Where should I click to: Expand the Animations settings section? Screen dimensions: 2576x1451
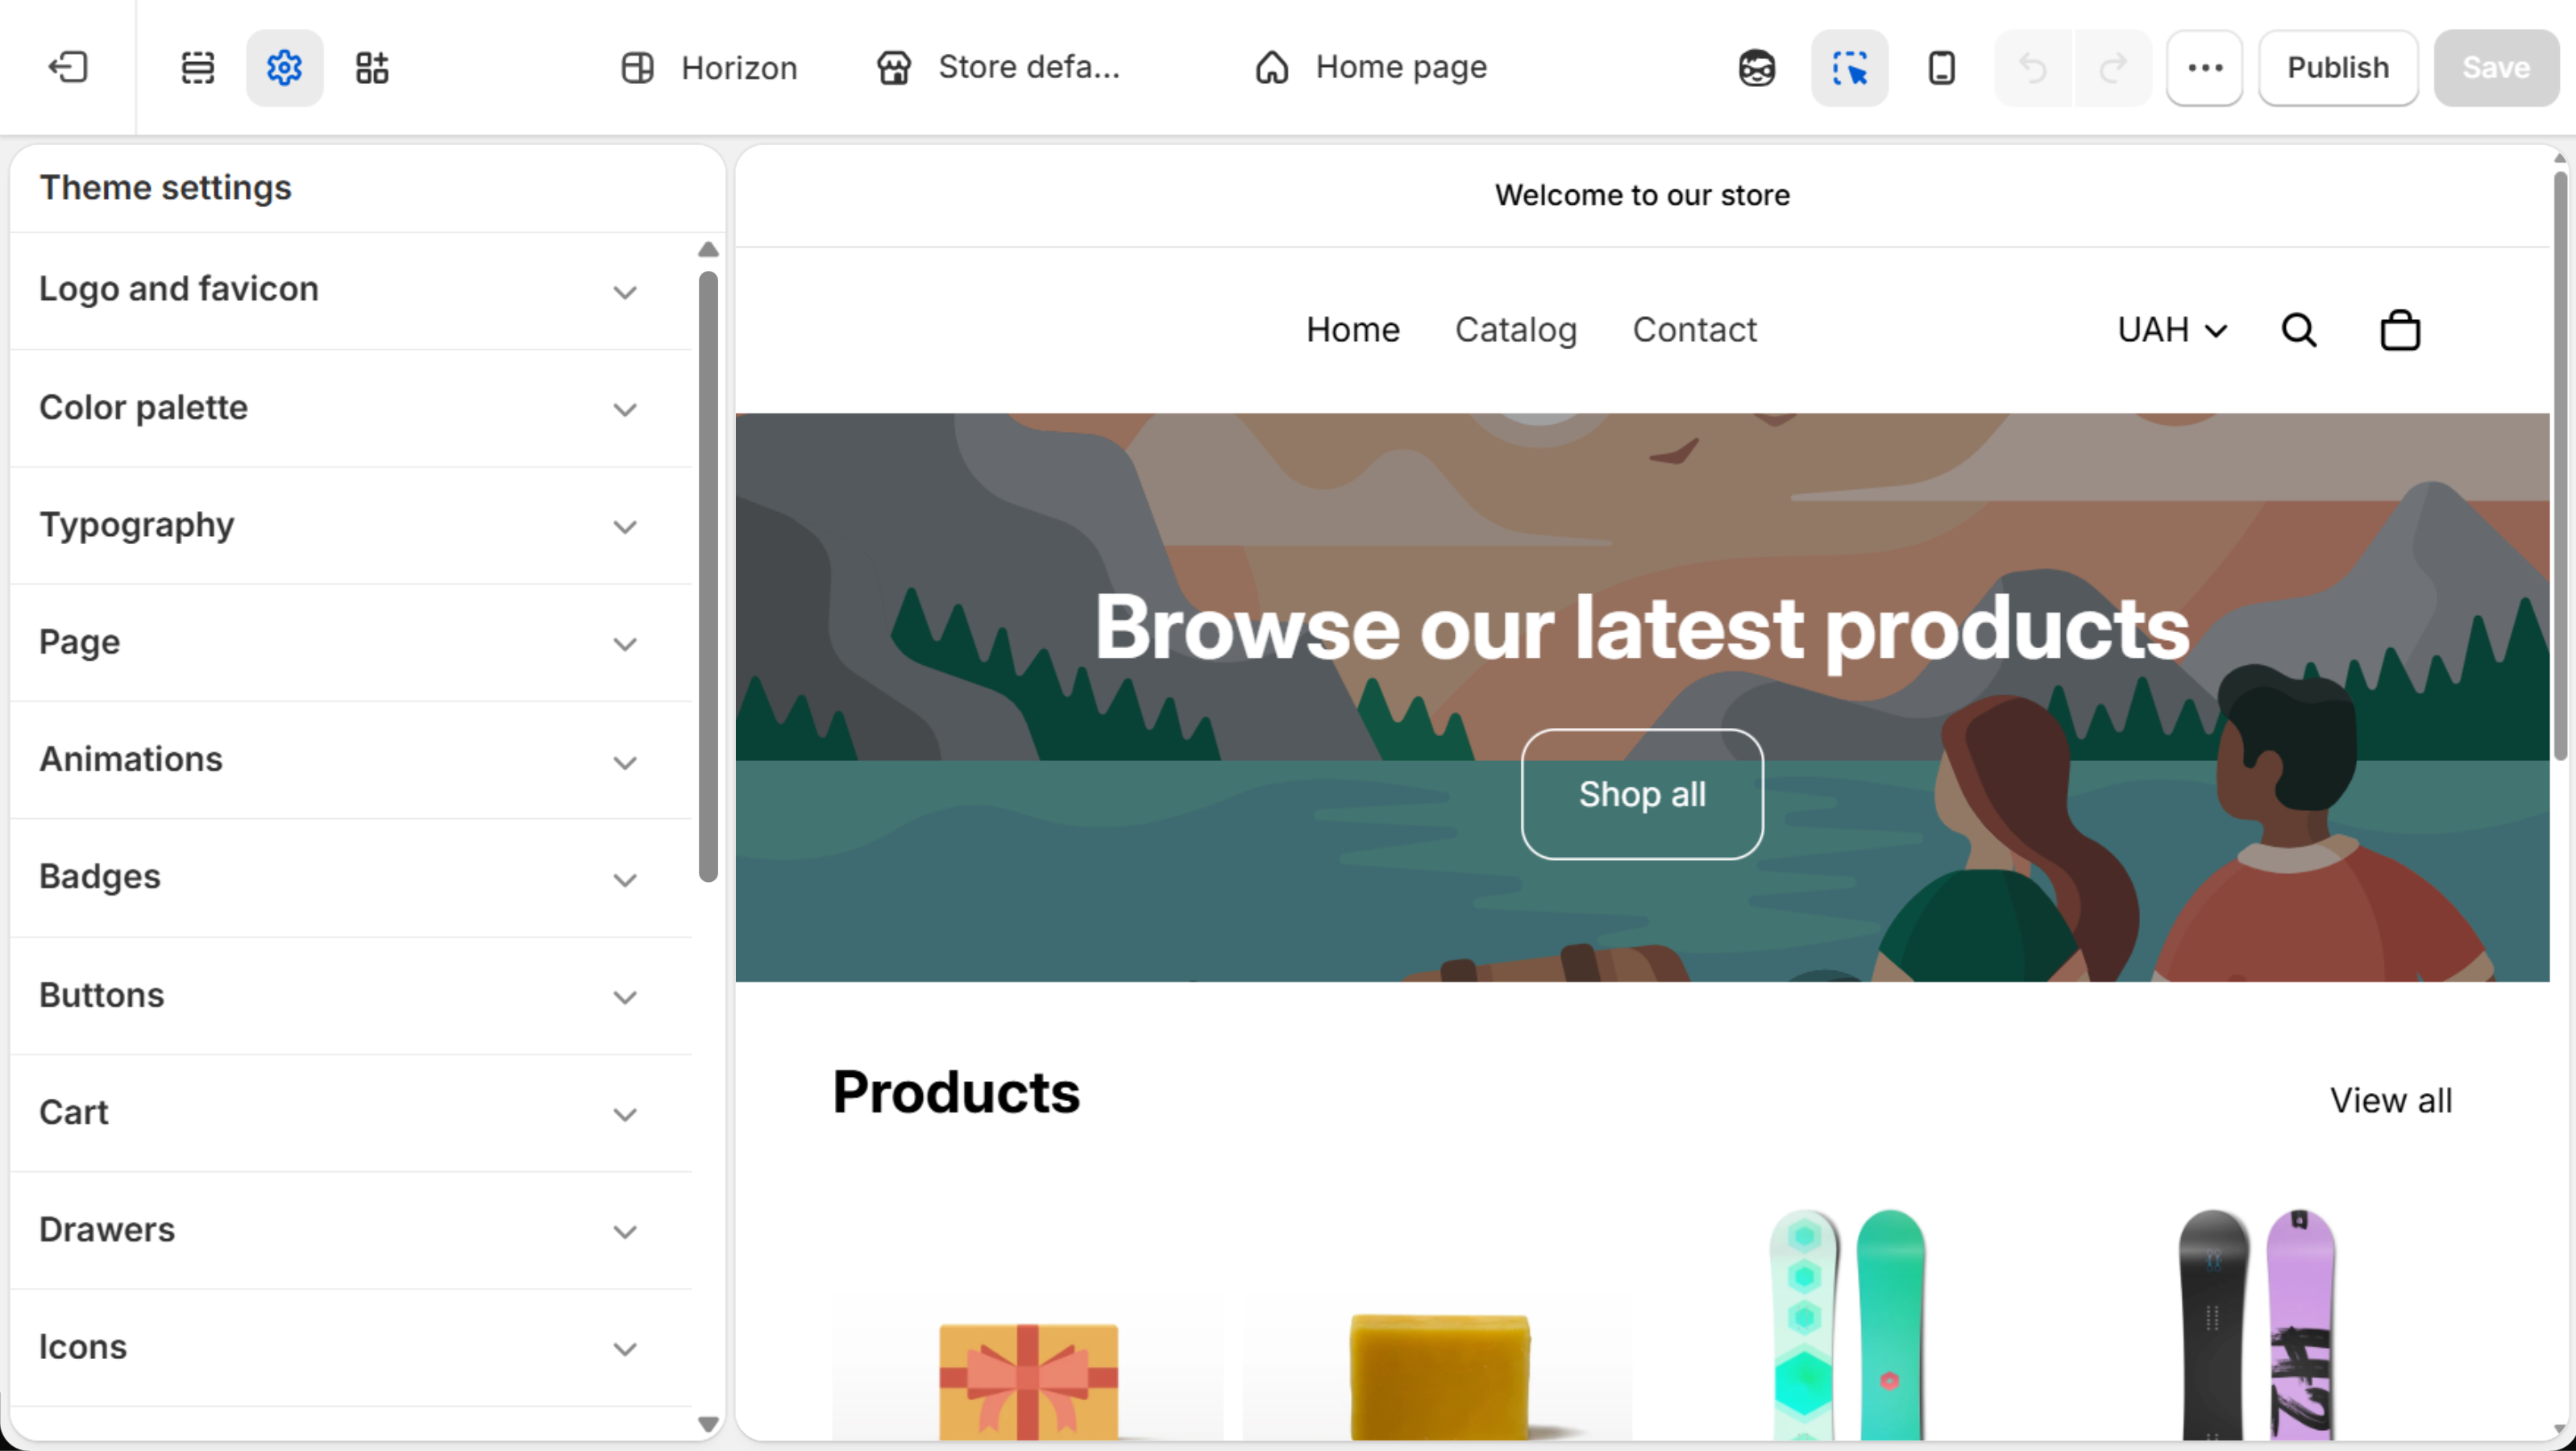point(351,760)
